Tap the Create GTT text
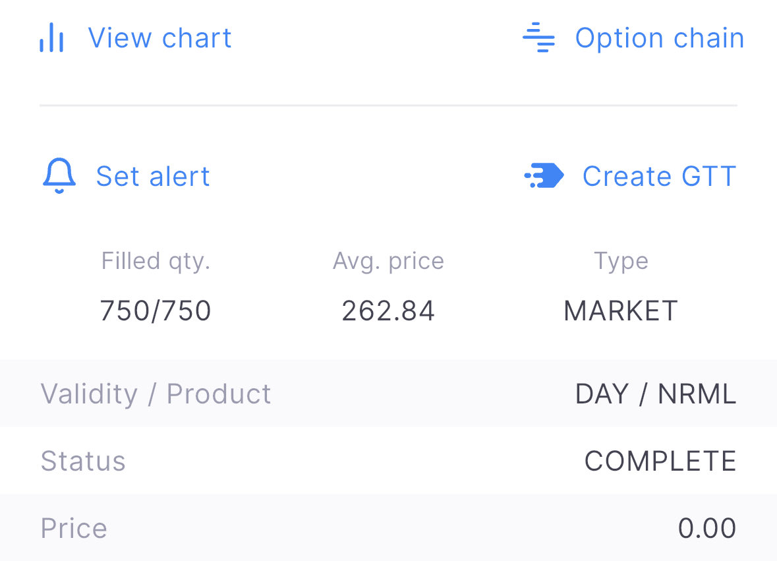The height and width of the screenshot is (561, 777). click(659, 177)
